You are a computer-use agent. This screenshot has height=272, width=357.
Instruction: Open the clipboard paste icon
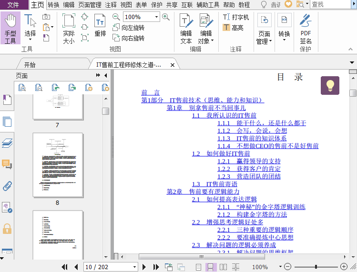click(46, 27)
